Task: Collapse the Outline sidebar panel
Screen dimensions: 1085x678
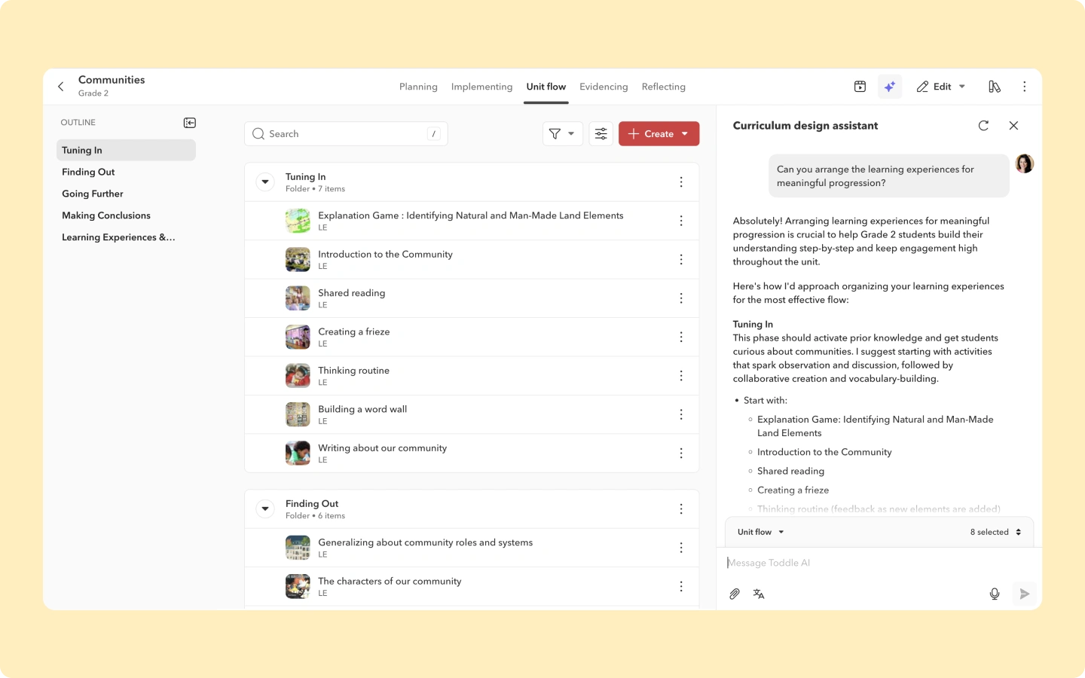Action: [190, 123]
